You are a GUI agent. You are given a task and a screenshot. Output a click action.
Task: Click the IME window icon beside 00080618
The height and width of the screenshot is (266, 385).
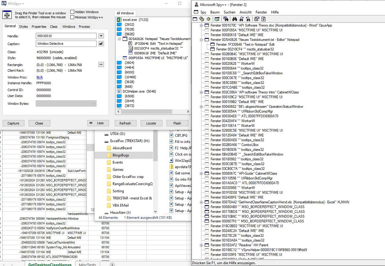click(x=130, y=53)
